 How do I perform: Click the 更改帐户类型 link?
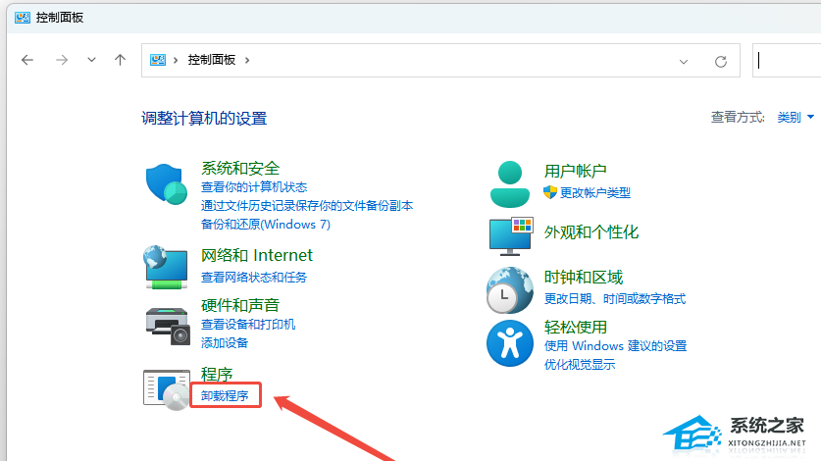tap(595, 193)
